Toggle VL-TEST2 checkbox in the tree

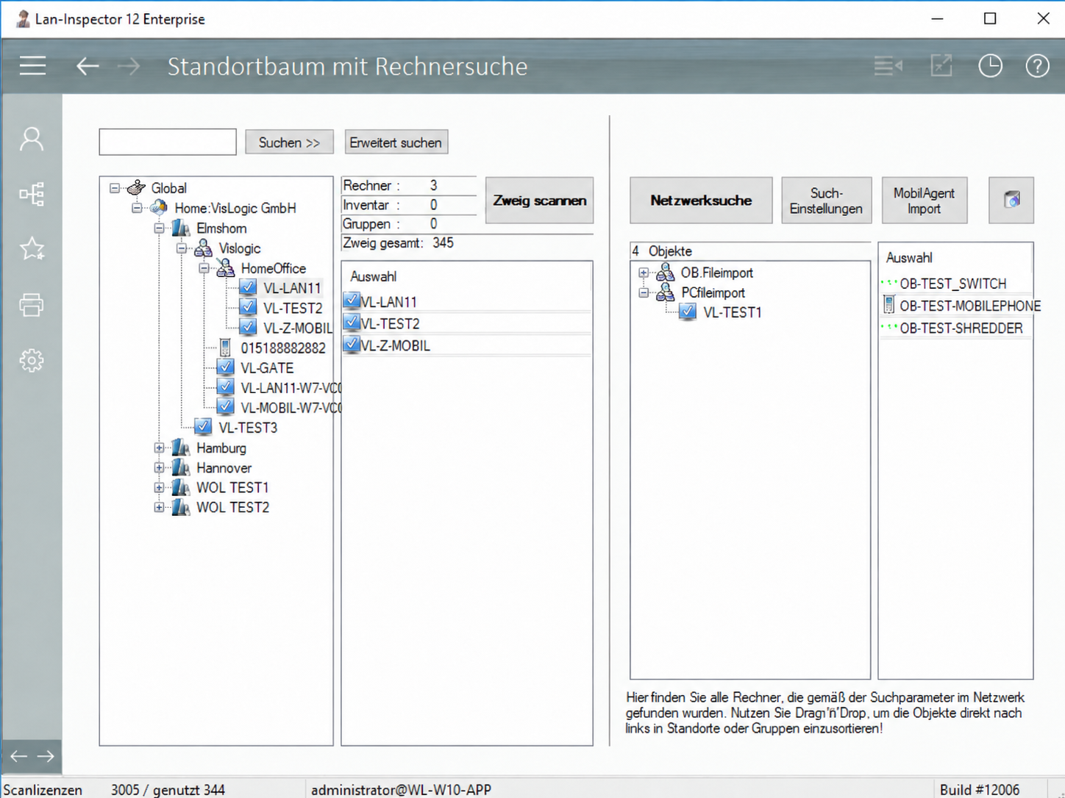[248, 308]
